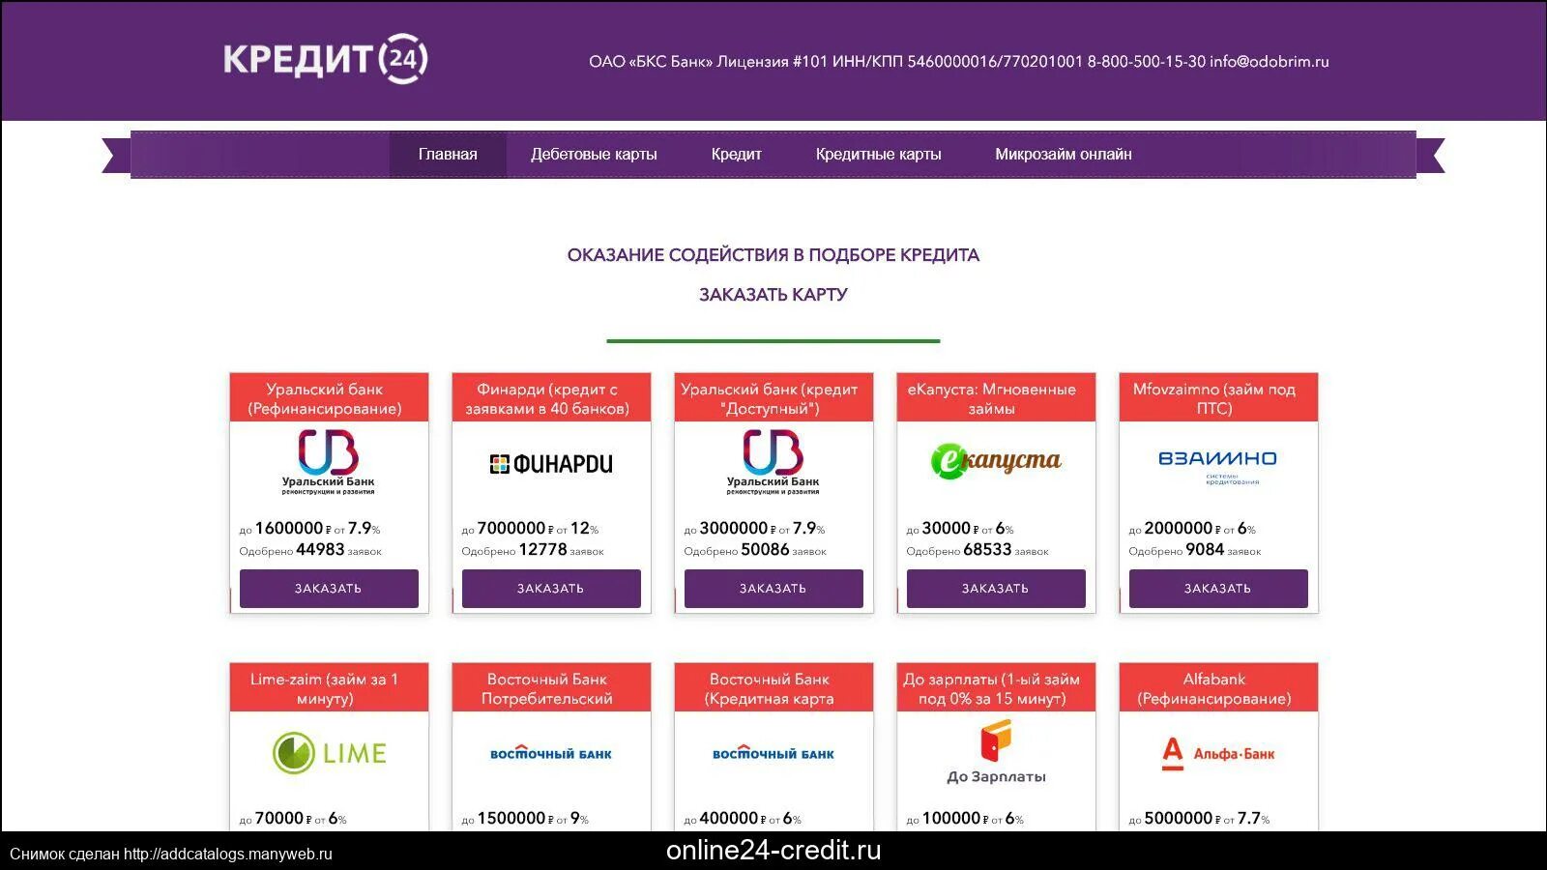Click 'Одобрено 12778 заявок' text
Viewport: 1547px width, 870px height.
533,550
